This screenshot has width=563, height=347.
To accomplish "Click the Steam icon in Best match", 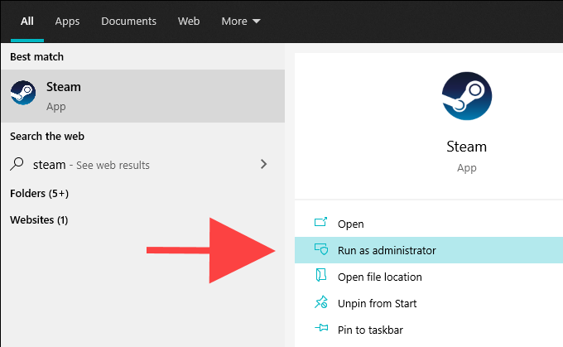I will point(23,94).
